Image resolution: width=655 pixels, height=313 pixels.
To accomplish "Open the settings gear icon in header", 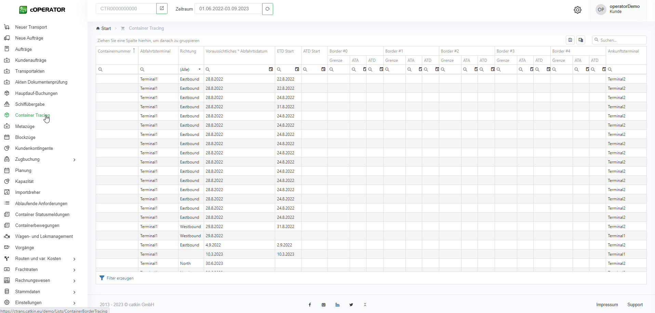I will pyautogui.click(x=577, y=10).
